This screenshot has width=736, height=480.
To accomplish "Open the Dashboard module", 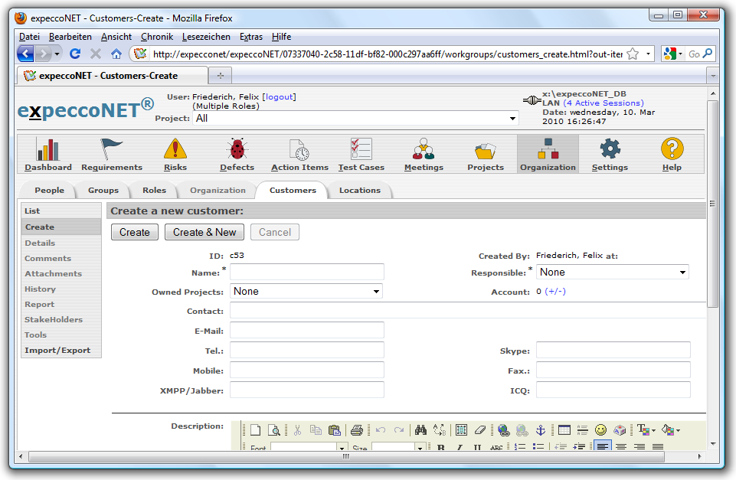I will (48, 154).
